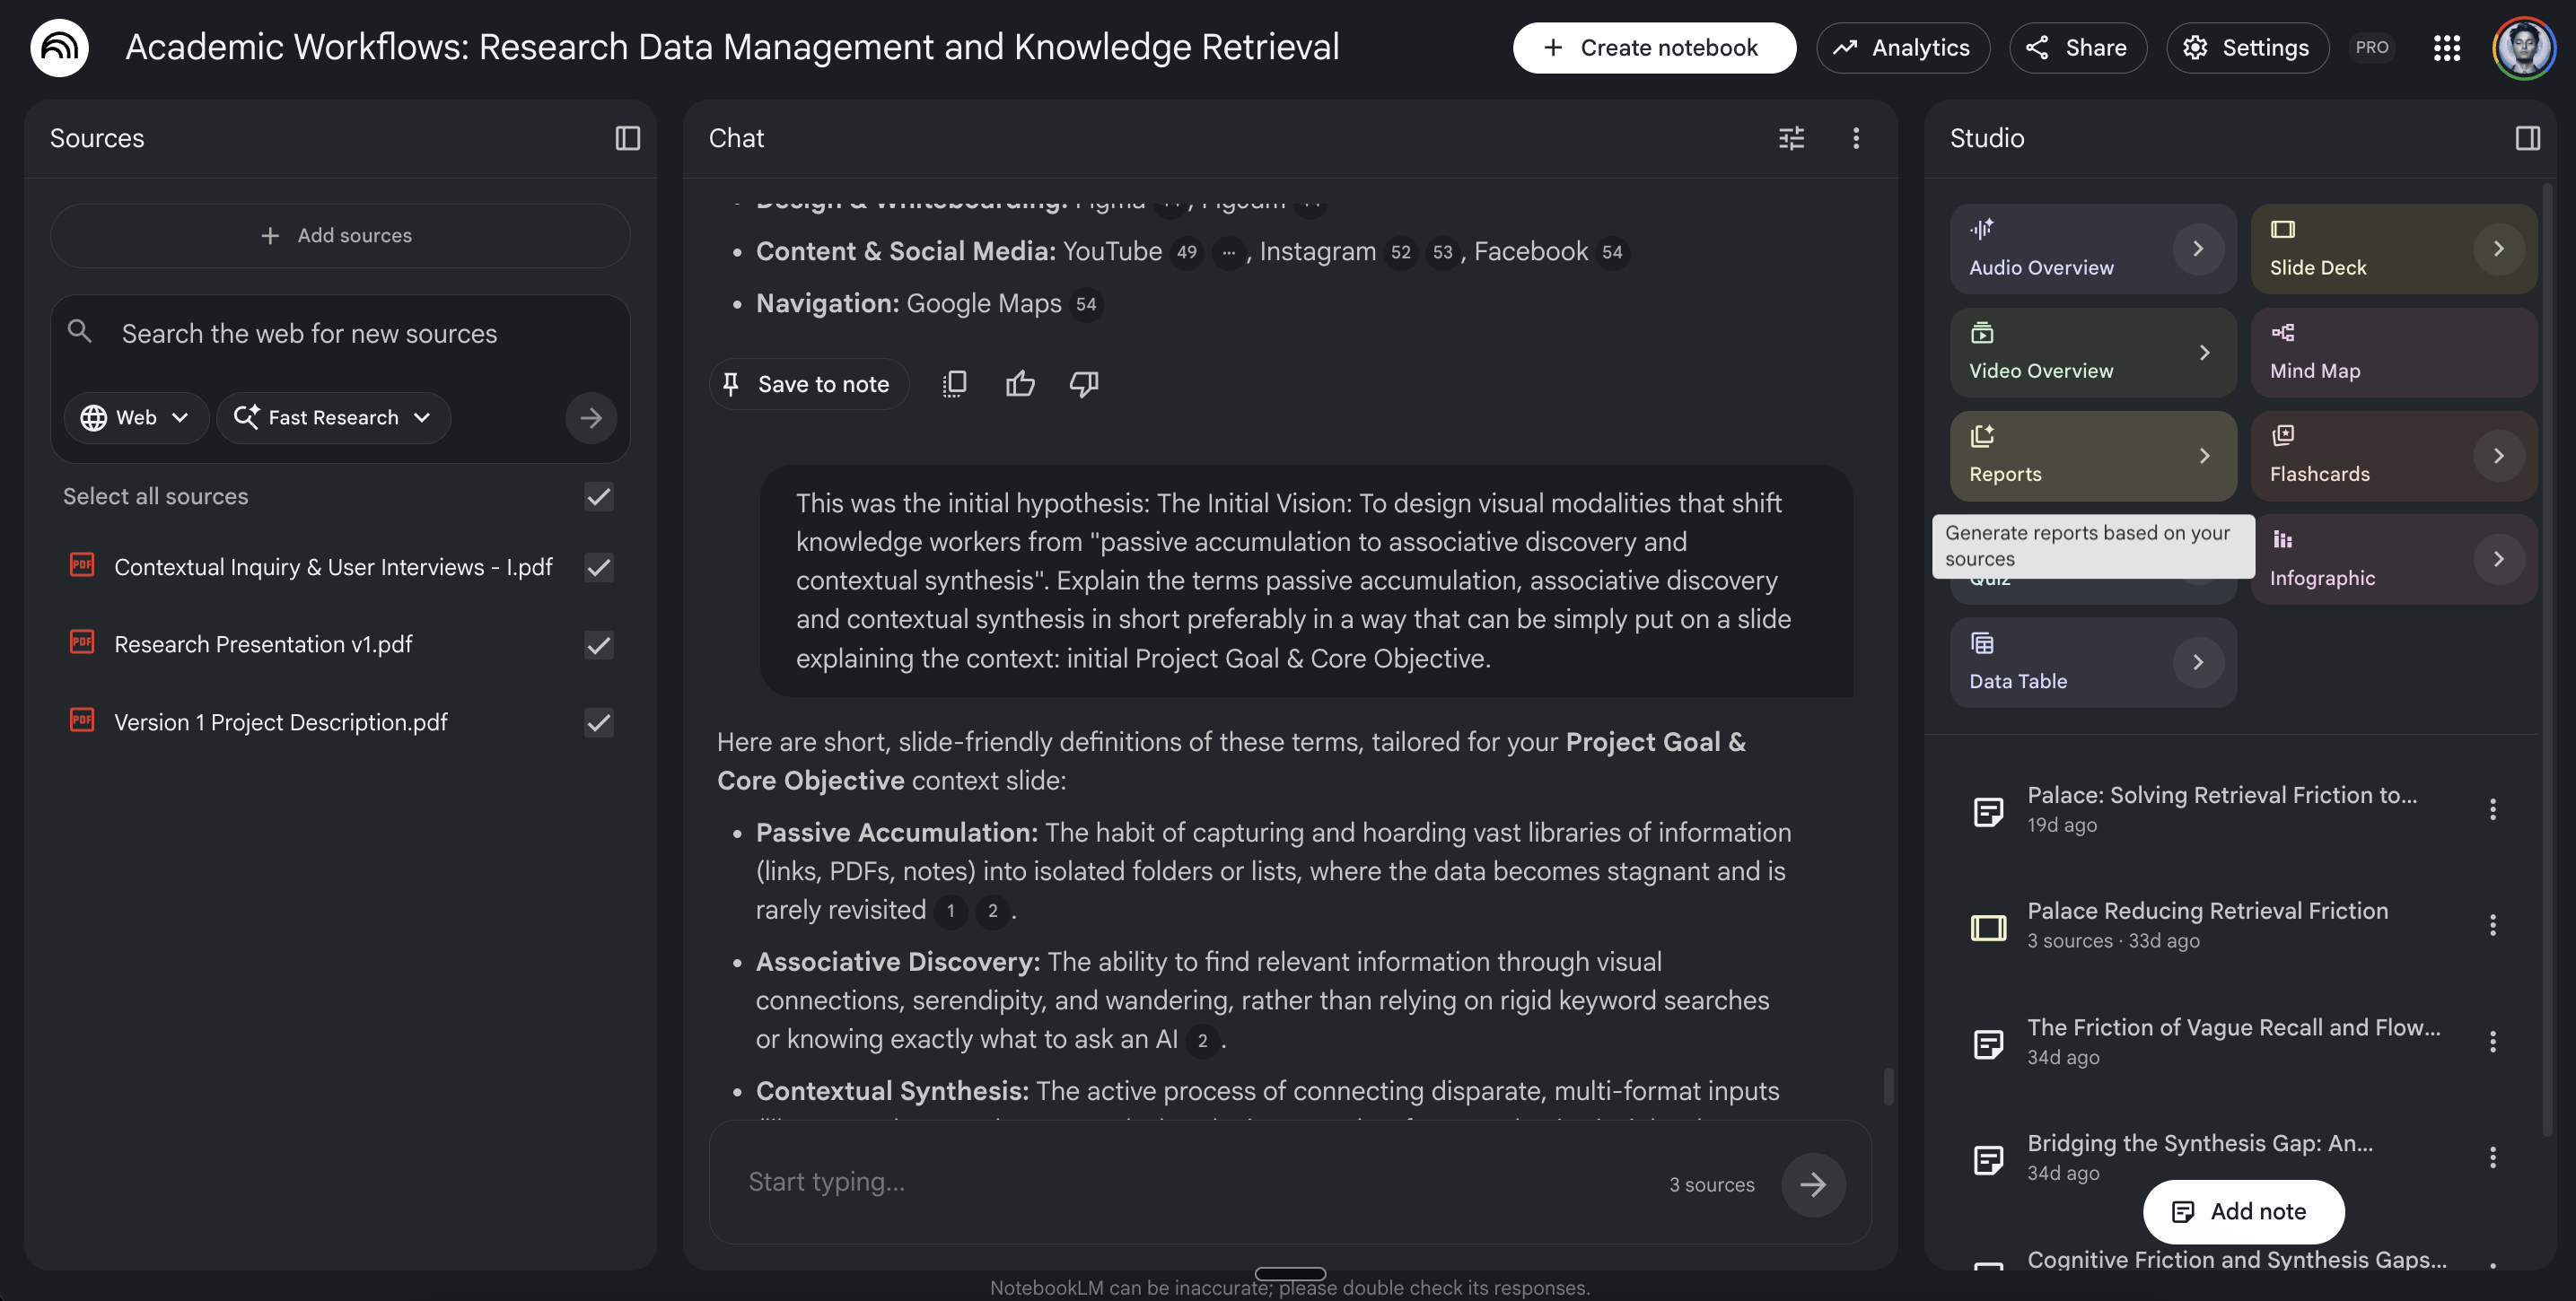Open the Web source type dropdown
2576x1301 pixels.
(136, 417)
